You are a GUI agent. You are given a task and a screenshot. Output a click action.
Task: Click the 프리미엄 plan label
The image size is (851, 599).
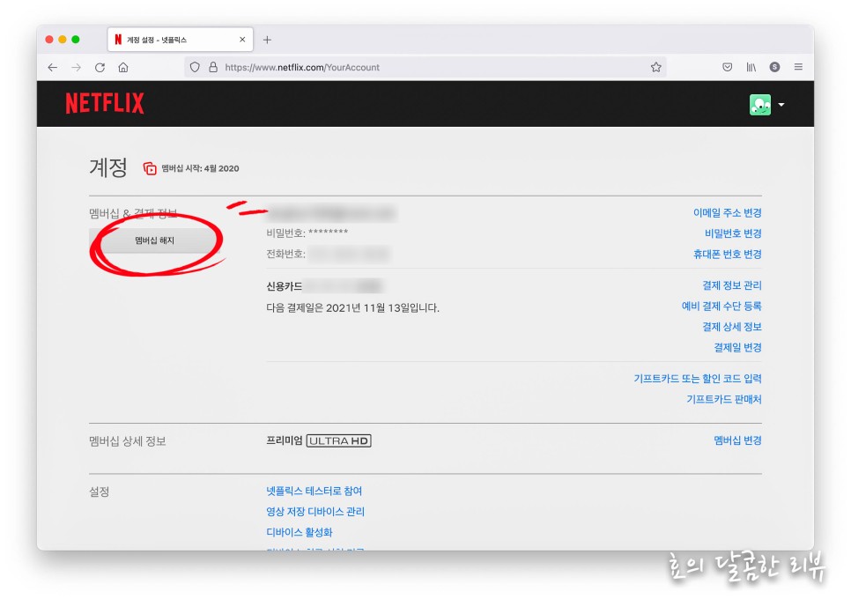click(x=284, y=440)
